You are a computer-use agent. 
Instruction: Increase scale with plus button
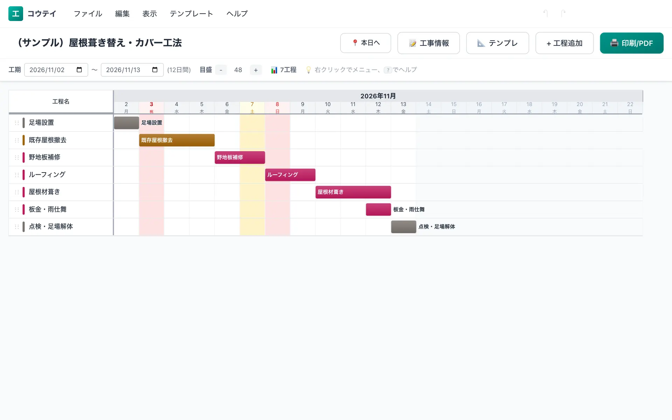click(256, 70)
